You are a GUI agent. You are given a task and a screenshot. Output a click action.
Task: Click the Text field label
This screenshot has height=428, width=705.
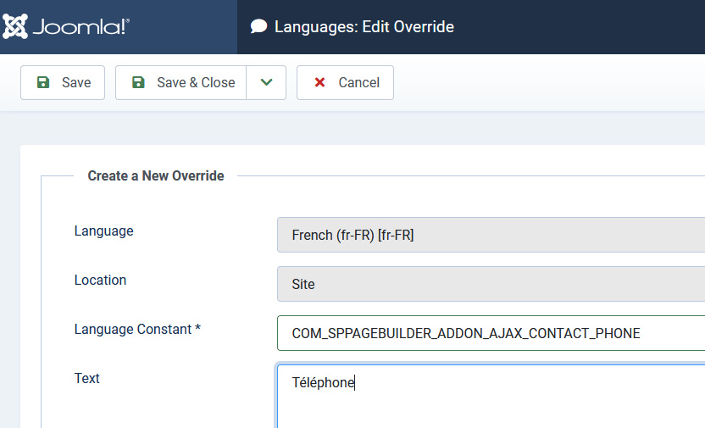coord(87,378)
